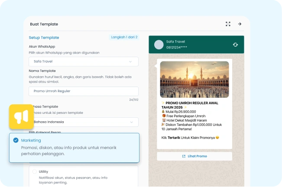Viewport: 282px width, 187px height.
Task: Click the Buat Template title
Action: coord(44,24)
